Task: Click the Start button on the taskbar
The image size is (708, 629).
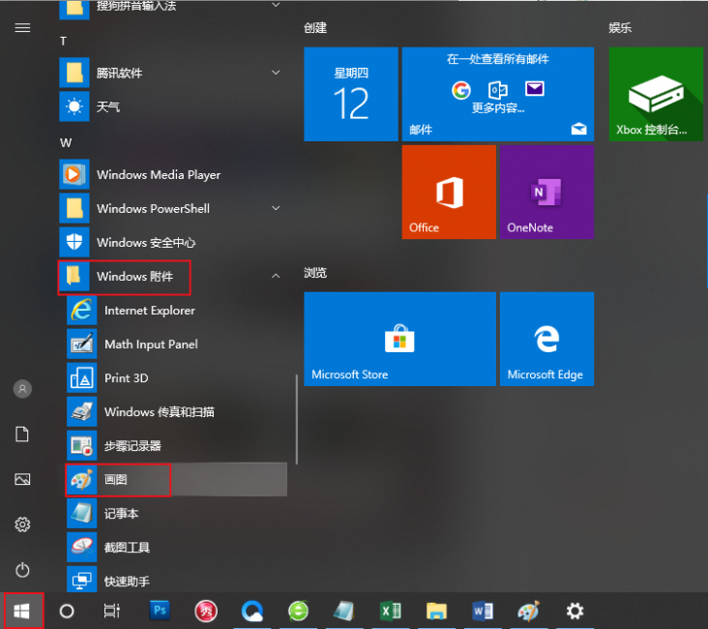Action: tap(21, 612)
